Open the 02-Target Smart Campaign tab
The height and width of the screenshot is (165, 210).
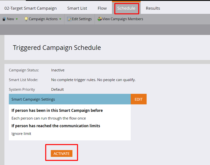[30, 8]
